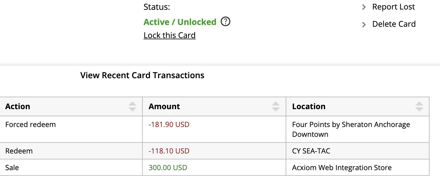The height and width of the screenshot is (185, 440).
Task: Select the Sale transaction row
Action: click(x=215, y=167)
